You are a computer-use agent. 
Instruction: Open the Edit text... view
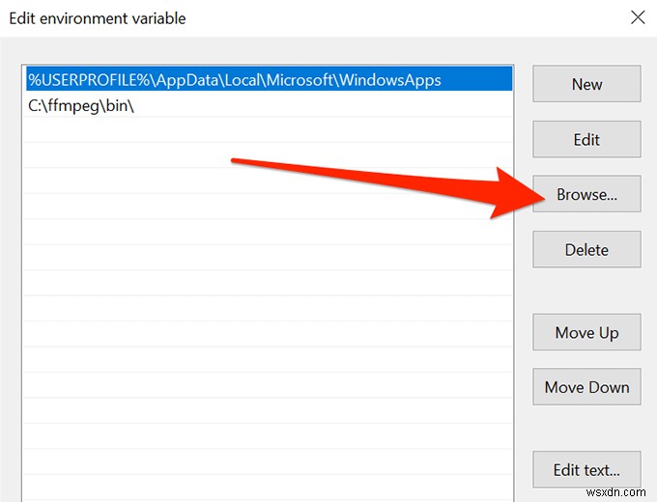coord(586,470)
